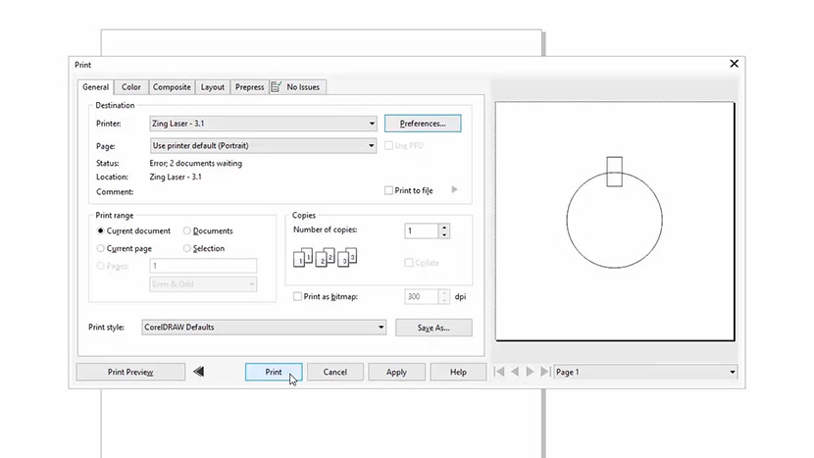This screenshot has width=814, height=458.
Task: Collapse the preview pane with double-arrow icon
Action: click(198, 372)
